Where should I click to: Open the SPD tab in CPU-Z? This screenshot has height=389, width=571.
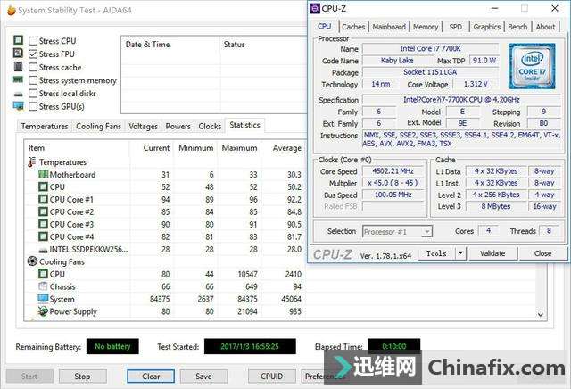[x=455, y=27]
